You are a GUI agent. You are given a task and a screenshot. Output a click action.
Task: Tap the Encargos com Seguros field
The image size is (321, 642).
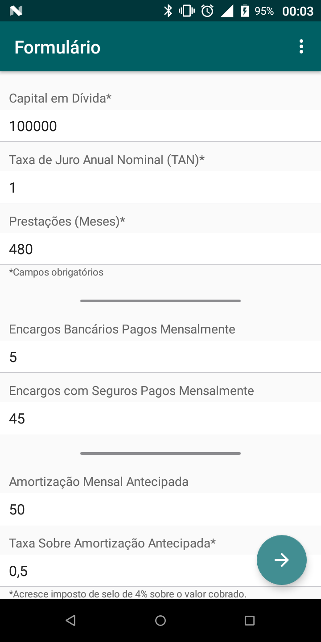pos(160,419)
